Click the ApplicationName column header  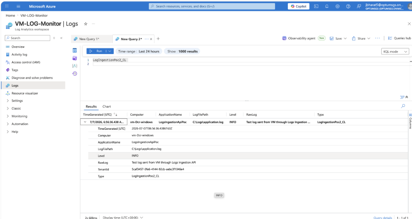pyautogui.click(x=170, y=115)
